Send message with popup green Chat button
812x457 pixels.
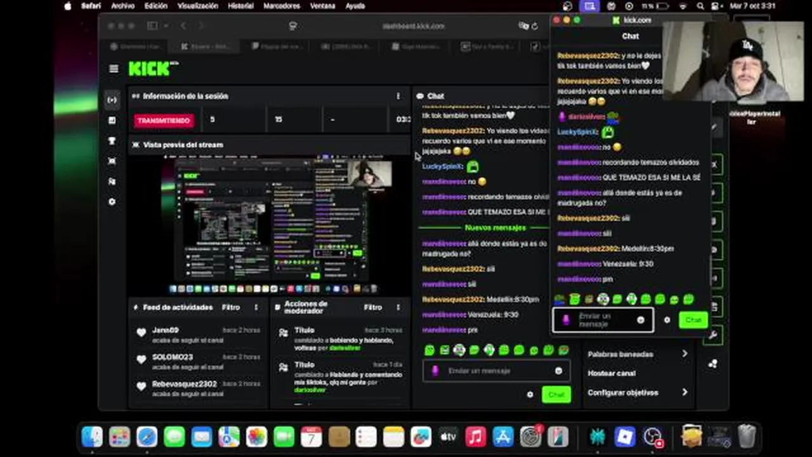(x=693, y=320)
